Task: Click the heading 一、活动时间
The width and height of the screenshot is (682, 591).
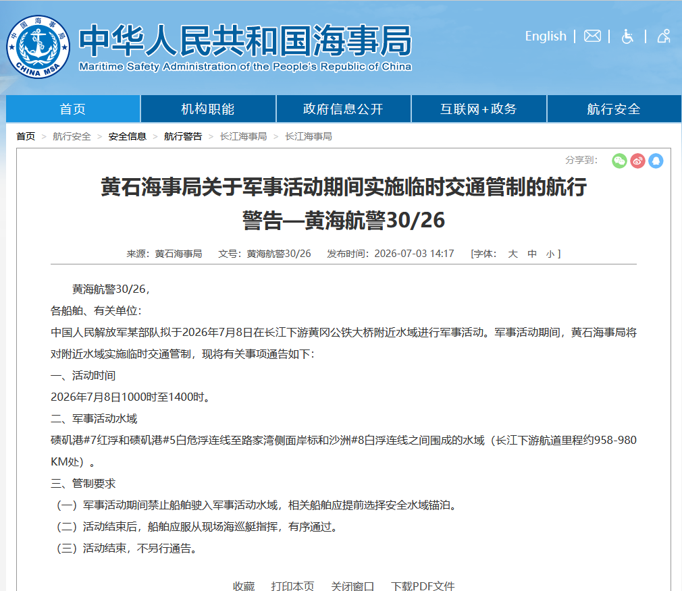Action: pos(82,376)
